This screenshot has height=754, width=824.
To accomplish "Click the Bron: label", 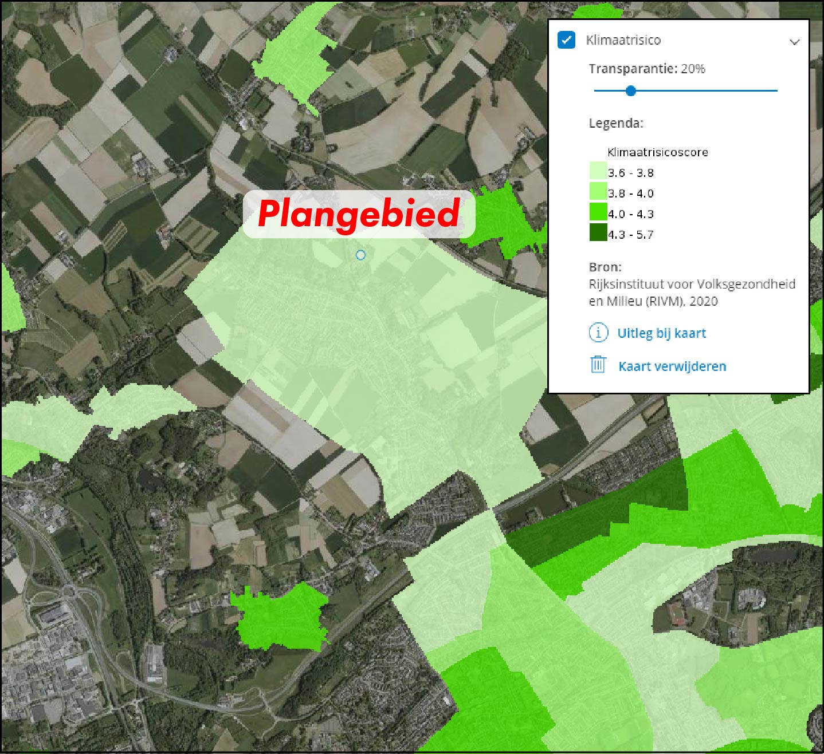I will [x=605, y=267].
